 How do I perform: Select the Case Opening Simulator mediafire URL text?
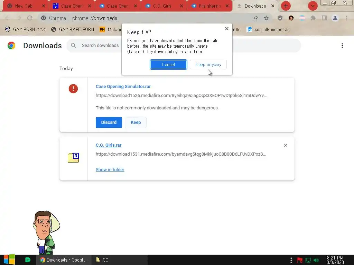click(181, 95)
